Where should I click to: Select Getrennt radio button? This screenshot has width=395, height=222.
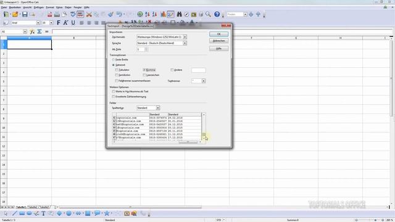click(x=114, y=65)
